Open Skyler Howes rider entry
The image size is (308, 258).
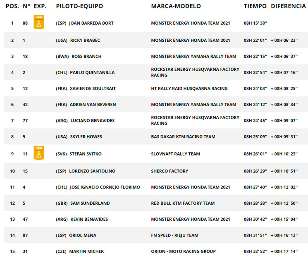pos(86,137)
